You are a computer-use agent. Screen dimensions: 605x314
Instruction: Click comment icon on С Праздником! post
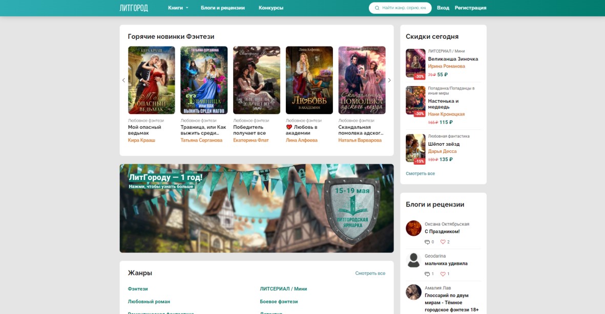[427, 242]
